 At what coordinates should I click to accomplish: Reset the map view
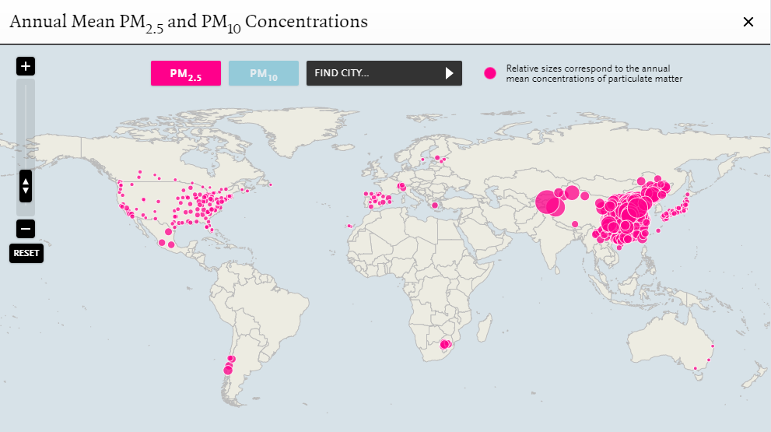26,254
